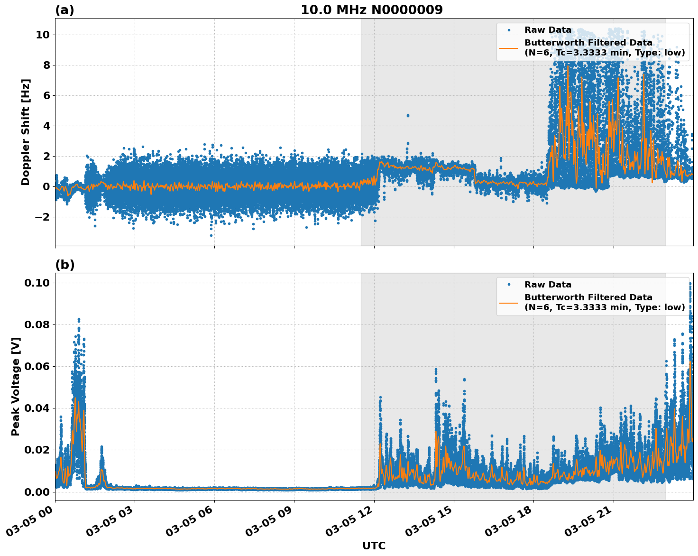Click the orange line marker in the Peak Voltage legend
The height and width of the screenshot is (556, 698).
coord(509,303)
